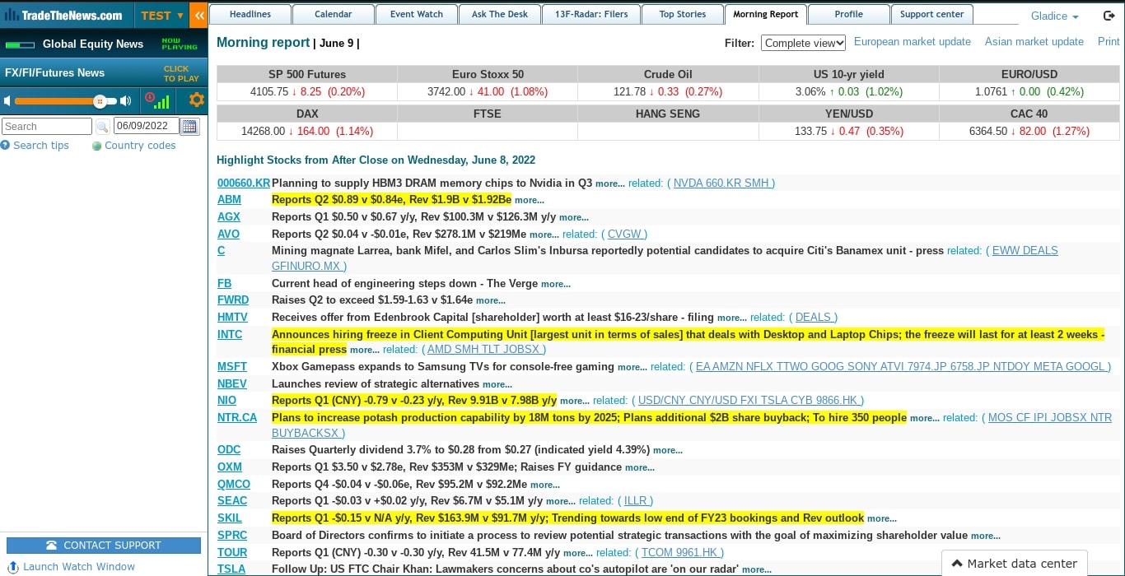
Task: Open the INTC ticker link
Action: pyautogui.click(x=230, y=334)
